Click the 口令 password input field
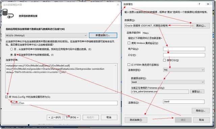216x129 pixels. coord(184,55)
